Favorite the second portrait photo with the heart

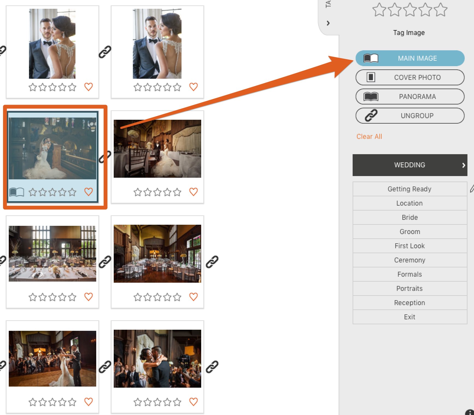click(x=194, y=87)
